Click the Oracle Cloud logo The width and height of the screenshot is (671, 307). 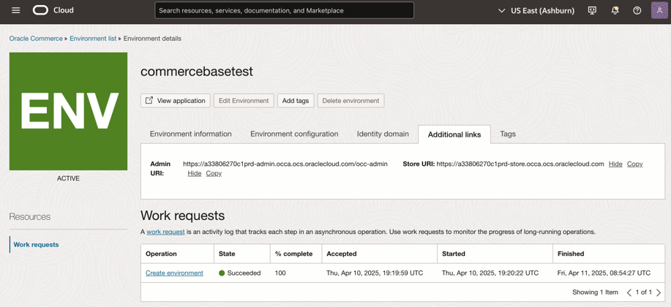pyautogui.click(x=53, y=10)
